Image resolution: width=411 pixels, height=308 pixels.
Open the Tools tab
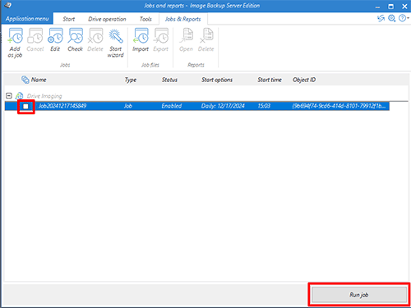tap(145, 19)
